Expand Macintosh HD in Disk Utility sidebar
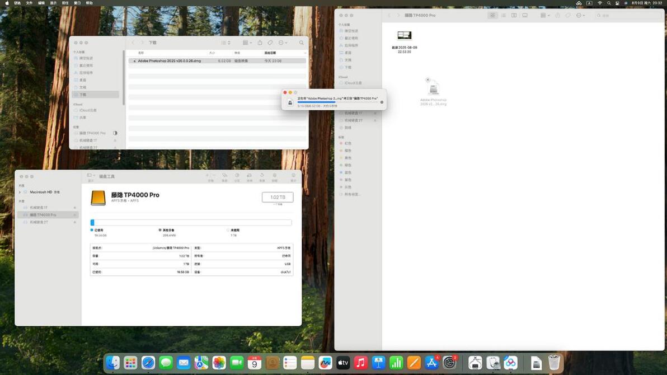The image size is (667, 375). click(20, 193)
